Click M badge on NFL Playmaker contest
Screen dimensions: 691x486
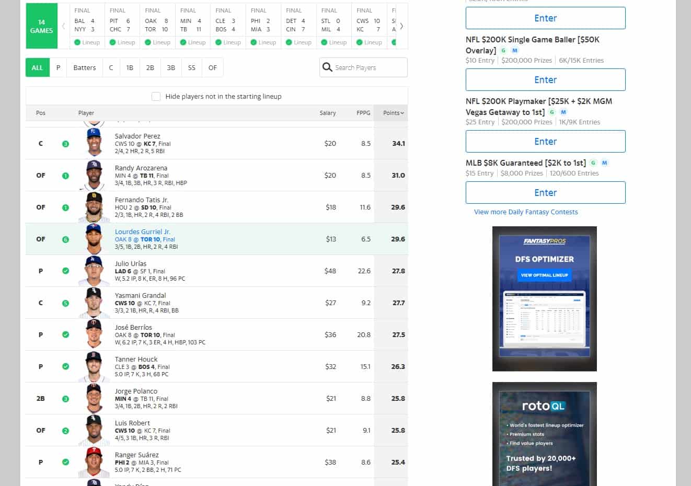pyautogui.click(x=563, y=112)
